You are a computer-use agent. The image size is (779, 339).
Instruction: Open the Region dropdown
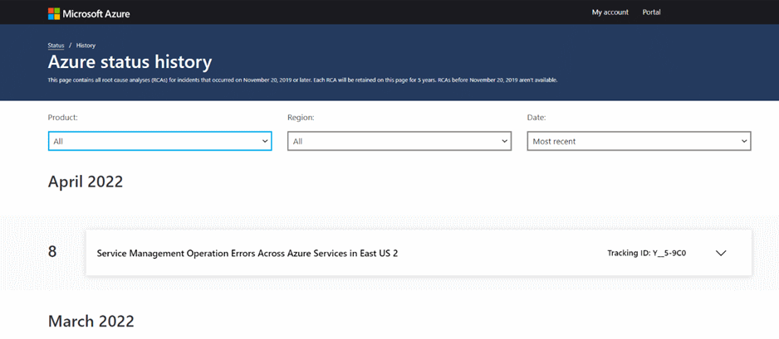click(399, 141)
